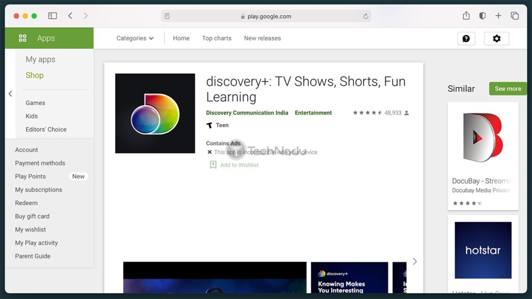Open the Knowing Makes You Interesting screenshot
Screen dimensions: 532x299
[x=350, y=278]
